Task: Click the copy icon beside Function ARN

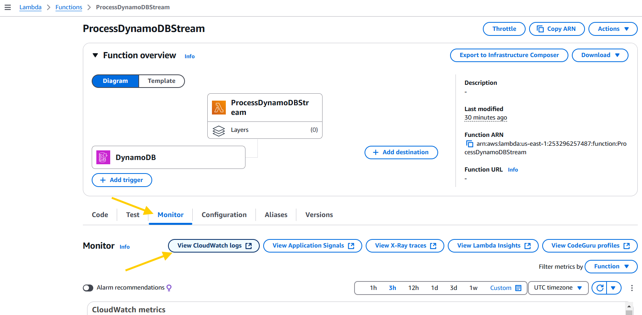Action: coord(470,144)
